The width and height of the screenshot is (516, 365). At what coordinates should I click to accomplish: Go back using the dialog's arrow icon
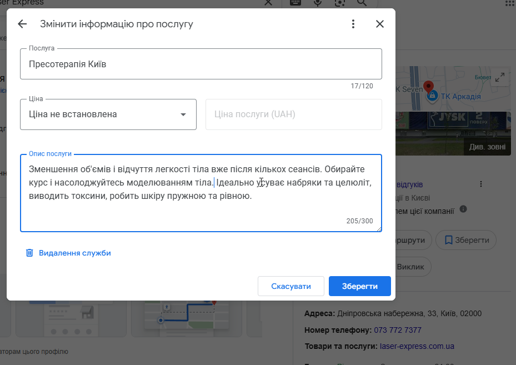[22, 24]
